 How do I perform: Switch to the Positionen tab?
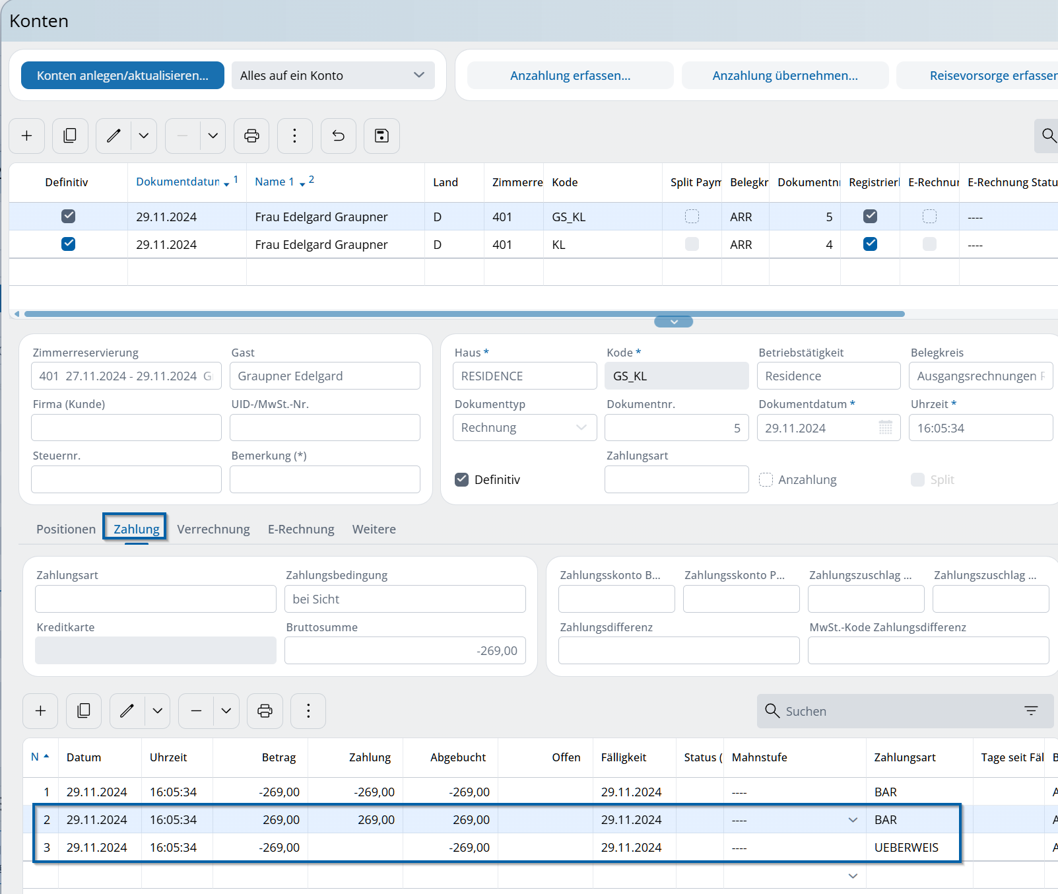click(x=66, y=530)
